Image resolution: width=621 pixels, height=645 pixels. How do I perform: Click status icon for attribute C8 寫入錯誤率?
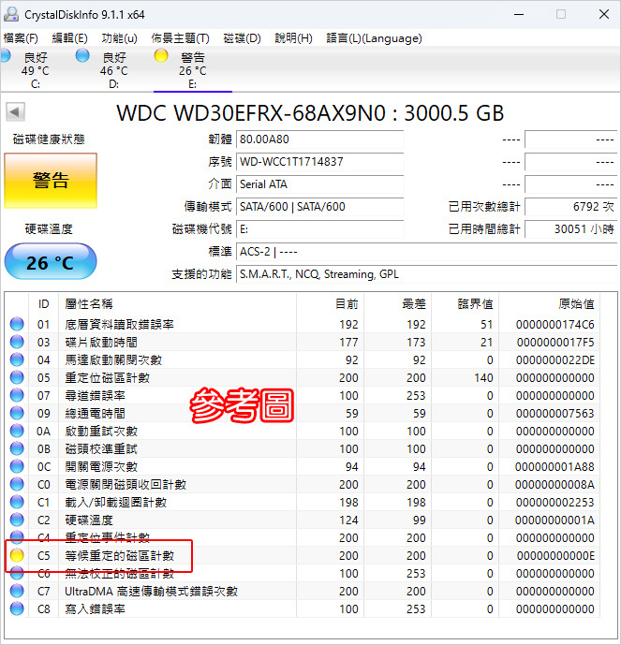click(x=17, y=608)
